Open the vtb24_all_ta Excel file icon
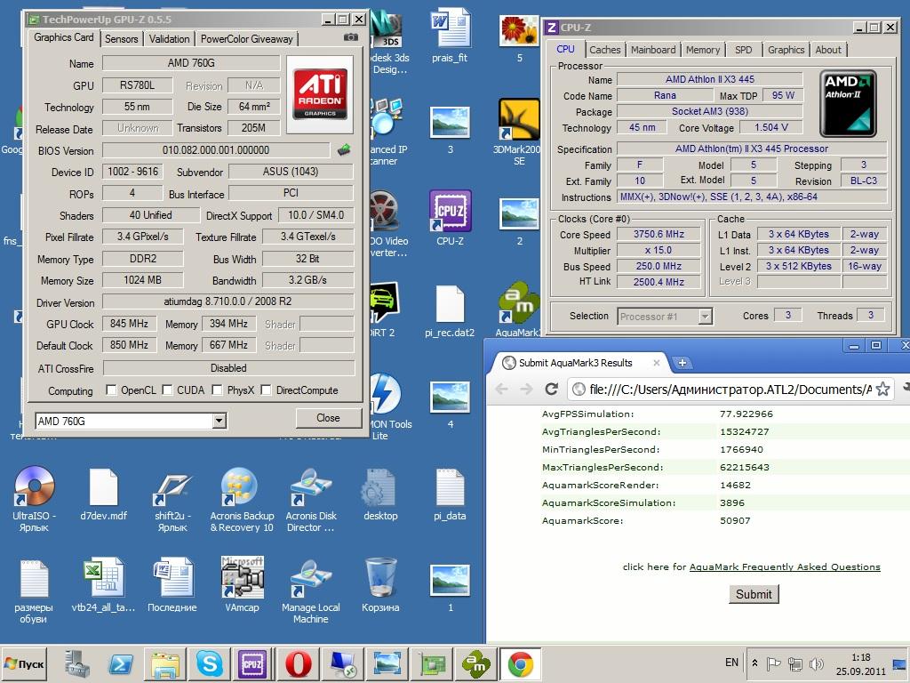 click(x=103, y=578)
